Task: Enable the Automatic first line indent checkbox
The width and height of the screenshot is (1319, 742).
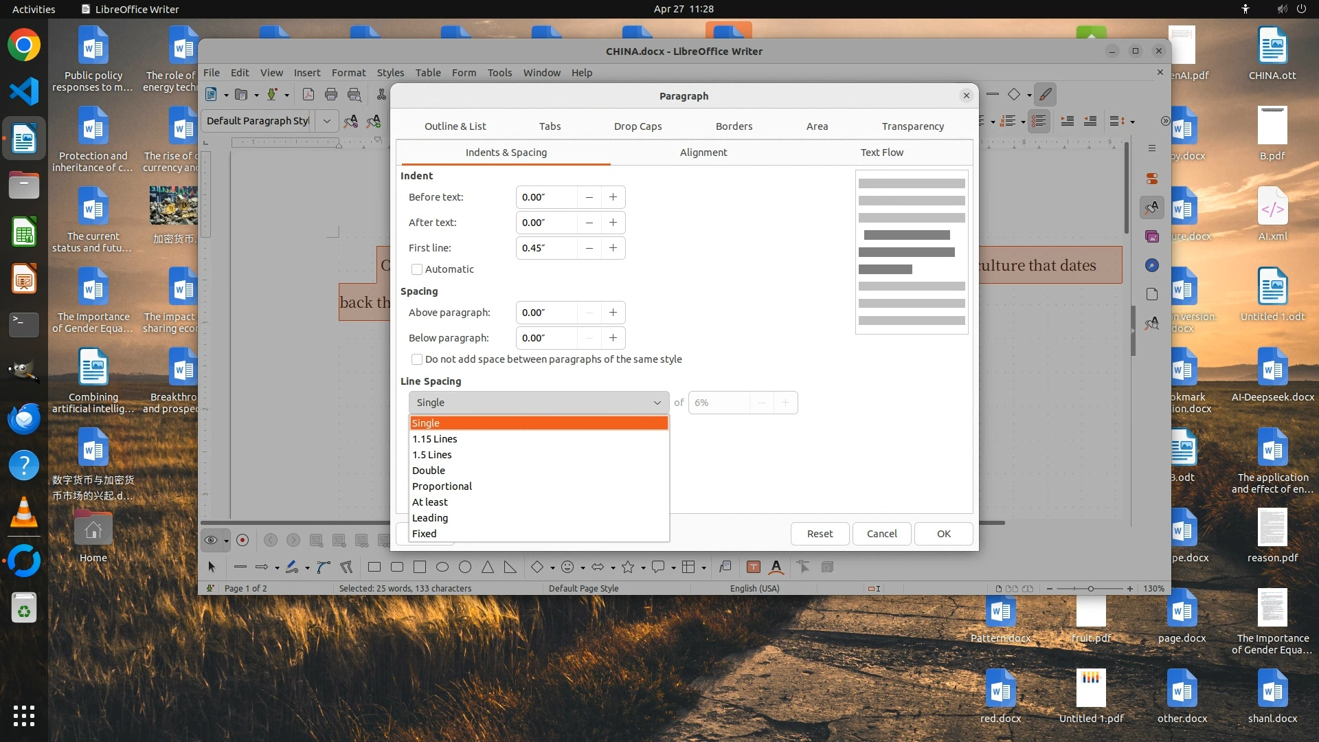Action: 417,269
